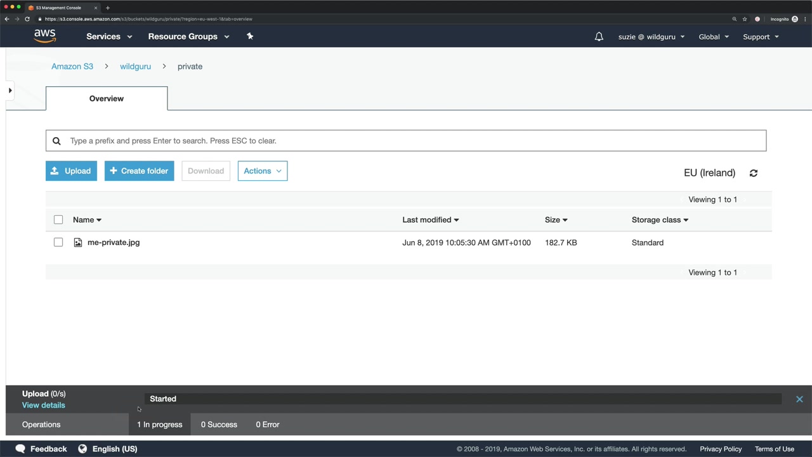
Task: Open the me-private.jpg file
Action: pyautogui.click(x=114, y=242)
